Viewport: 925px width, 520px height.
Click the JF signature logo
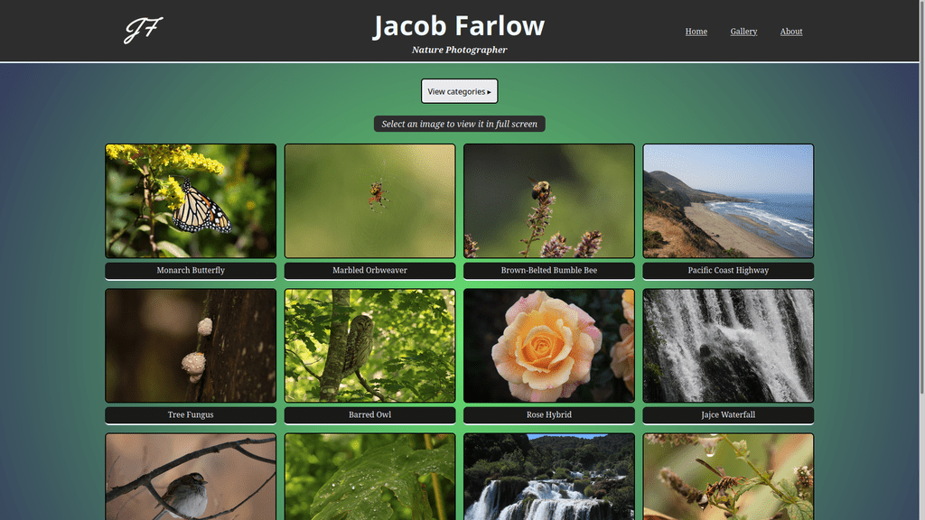pyautogui.click(x=144, y=30)
